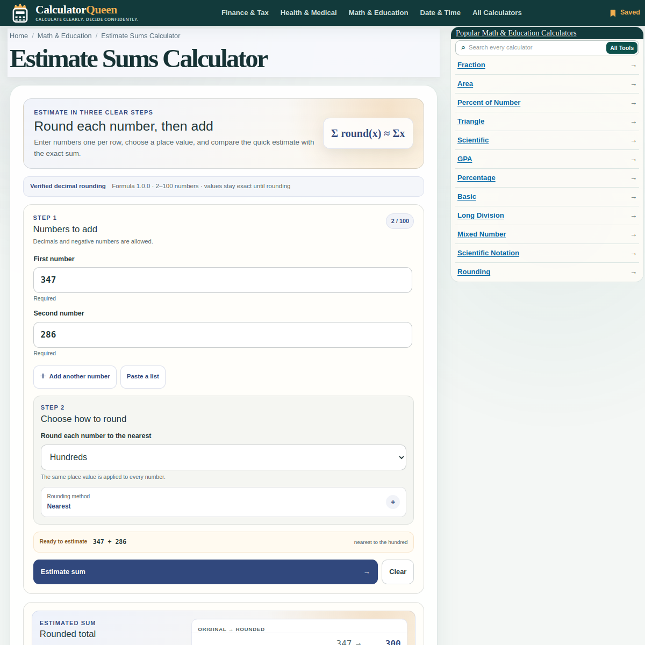The image size is (645, 645).
Task: Click the arrow next to Basic
Action: click(633, 197)
